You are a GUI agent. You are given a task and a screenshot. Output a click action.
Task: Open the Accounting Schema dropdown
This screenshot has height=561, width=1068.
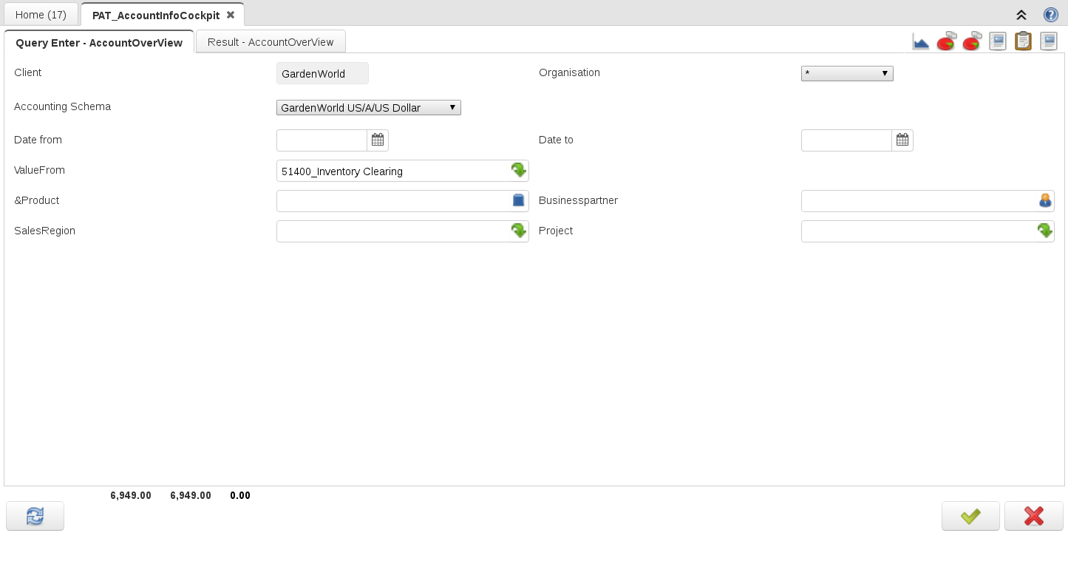coord(368,108)
